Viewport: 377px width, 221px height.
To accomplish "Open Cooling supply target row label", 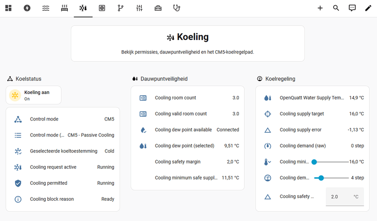I will tap(302, 114).
